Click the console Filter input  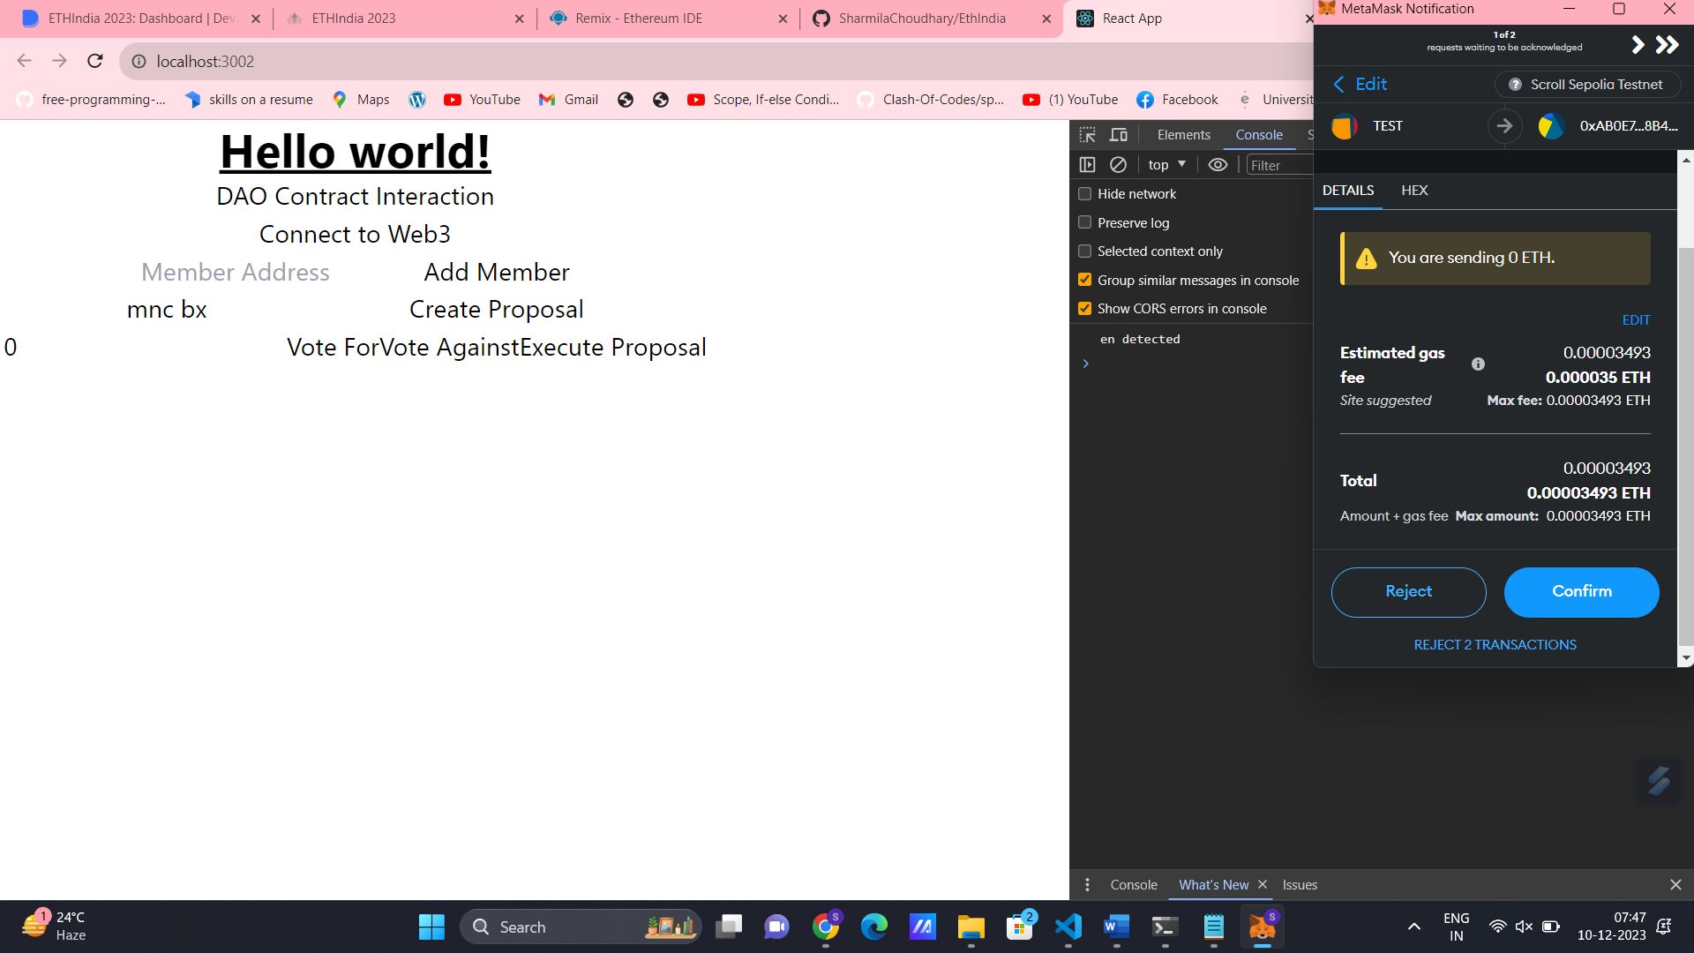pos(1279,165)
